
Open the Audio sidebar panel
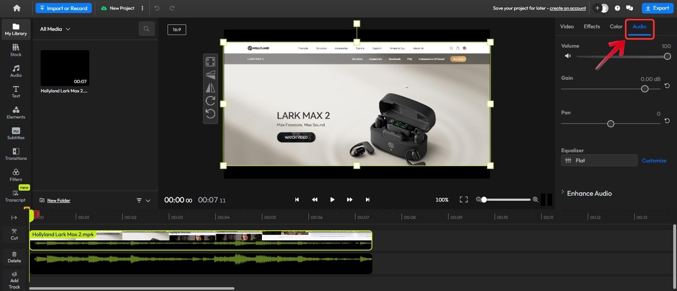point(16,71)
